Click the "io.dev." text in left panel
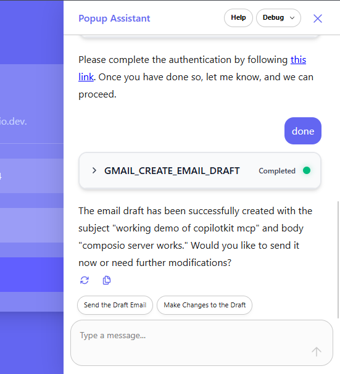 click(14, 122)
